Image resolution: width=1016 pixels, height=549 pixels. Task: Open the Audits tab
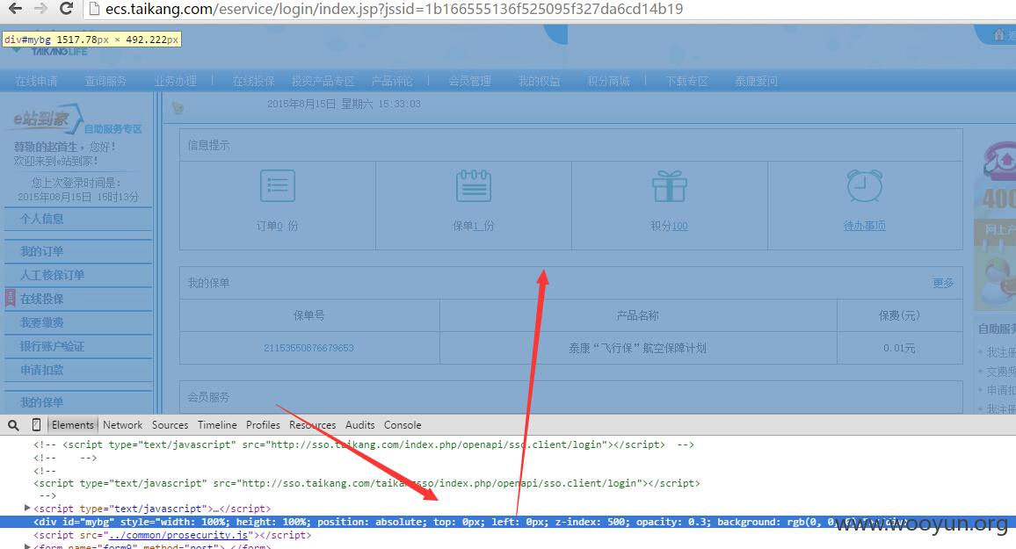pyautogui.click(x=359, y=424)
